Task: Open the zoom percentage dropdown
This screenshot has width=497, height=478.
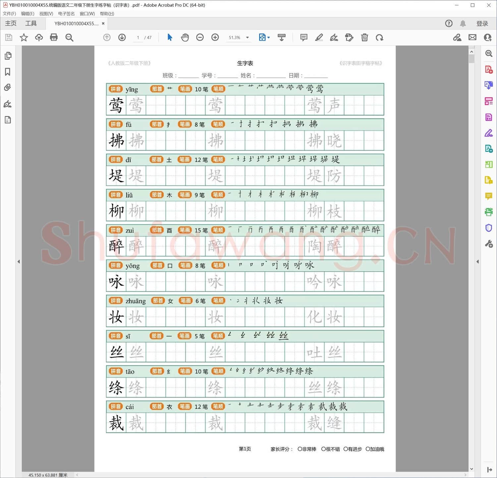Action: [248, 37]
